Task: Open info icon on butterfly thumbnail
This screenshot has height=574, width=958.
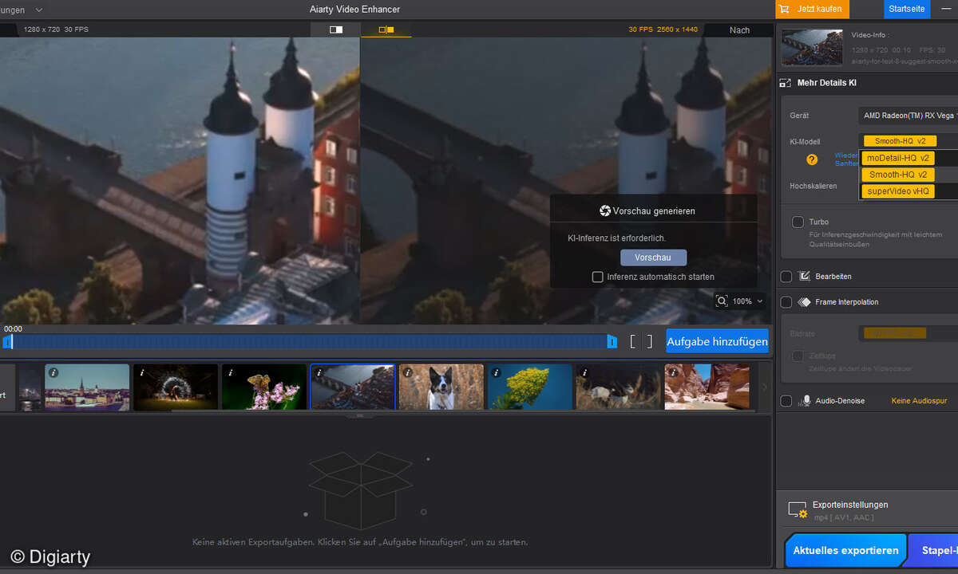Action: coord(230,372)
